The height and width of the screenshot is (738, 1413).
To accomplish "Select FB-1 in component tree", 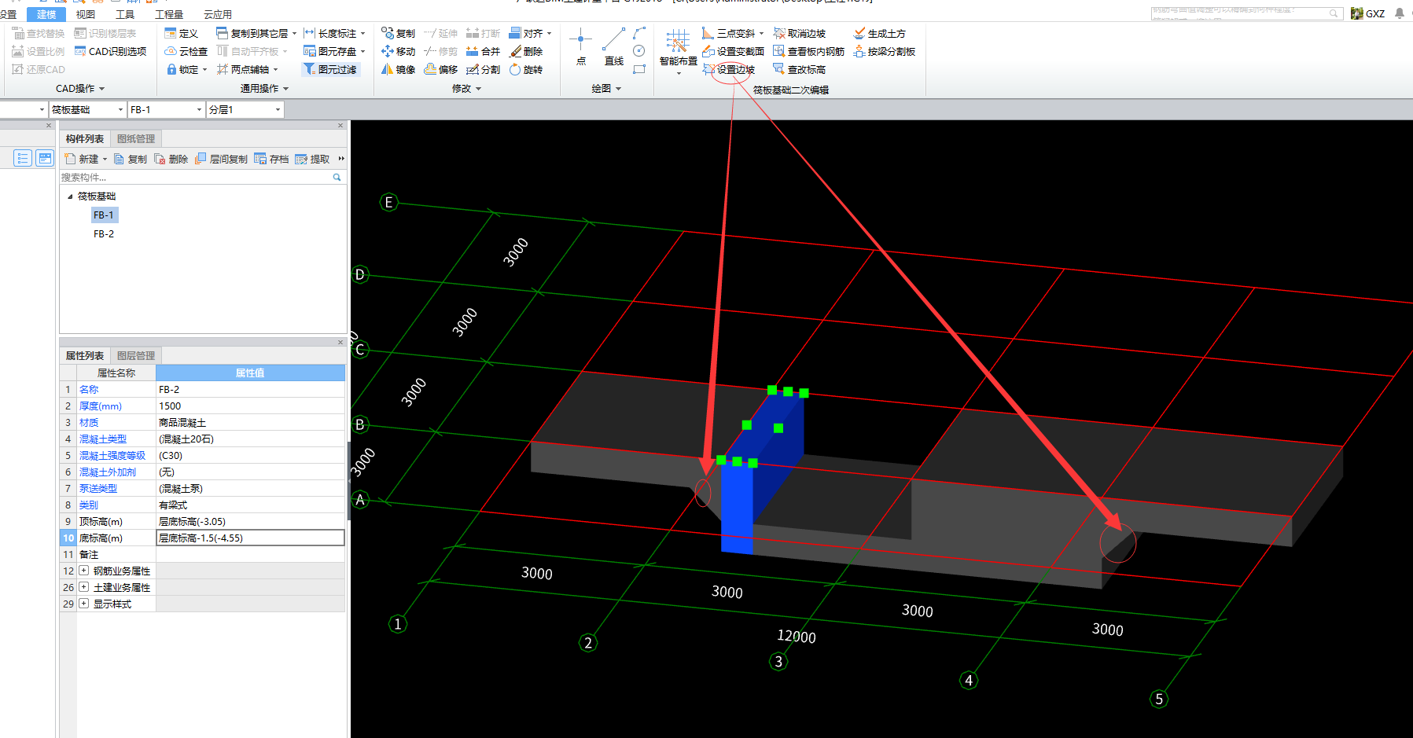I will [x=104, y=215].
